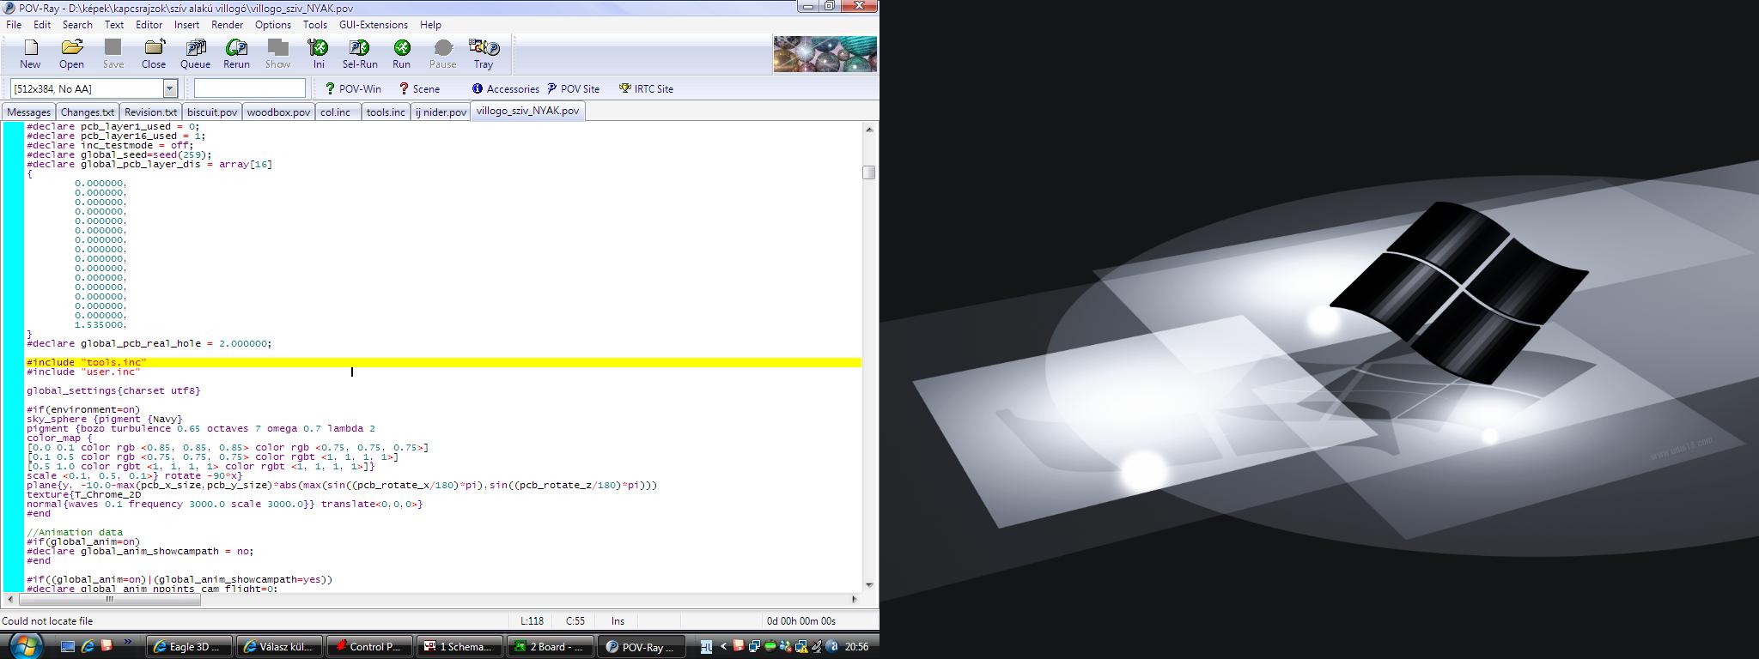Open the Accessories info link

505,88
